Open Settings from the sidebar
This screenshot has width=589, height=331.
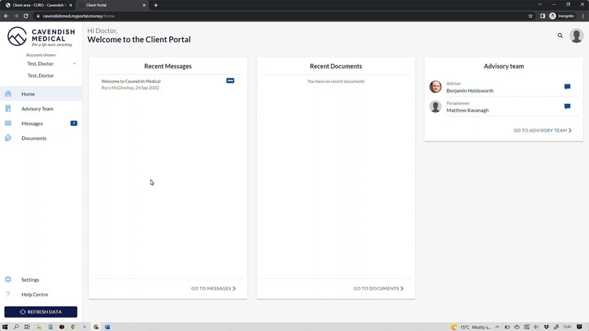coord(30,280)
